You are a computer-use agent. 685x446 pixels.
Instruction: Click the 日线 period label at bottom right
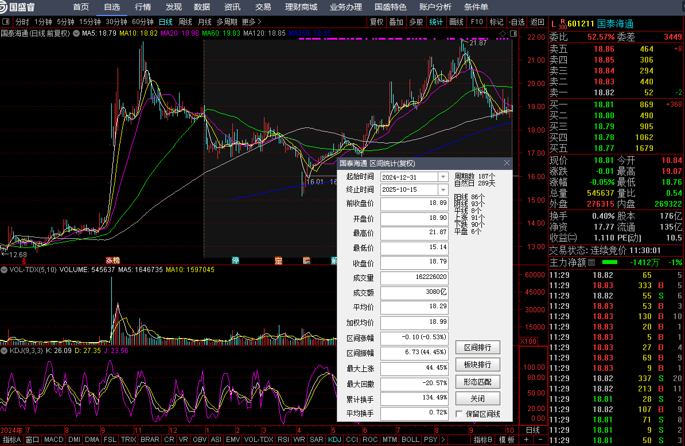532,431
